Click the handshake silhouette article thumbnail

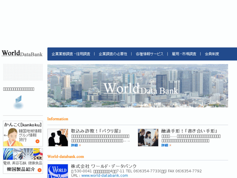coord(58,138)
